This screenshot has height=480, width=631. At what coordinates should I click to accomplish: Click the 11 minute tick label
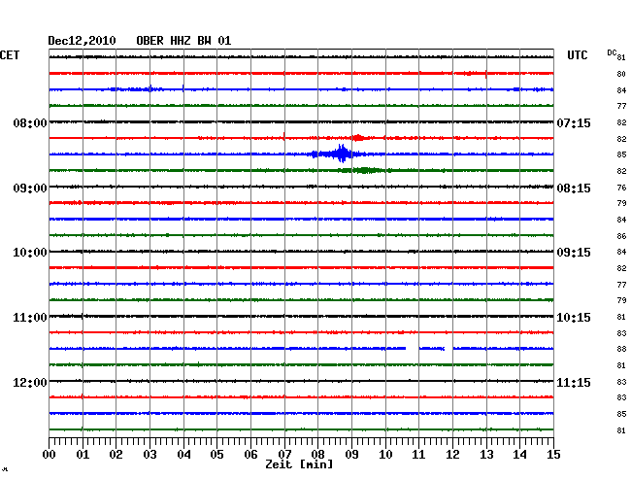point(418,454)
